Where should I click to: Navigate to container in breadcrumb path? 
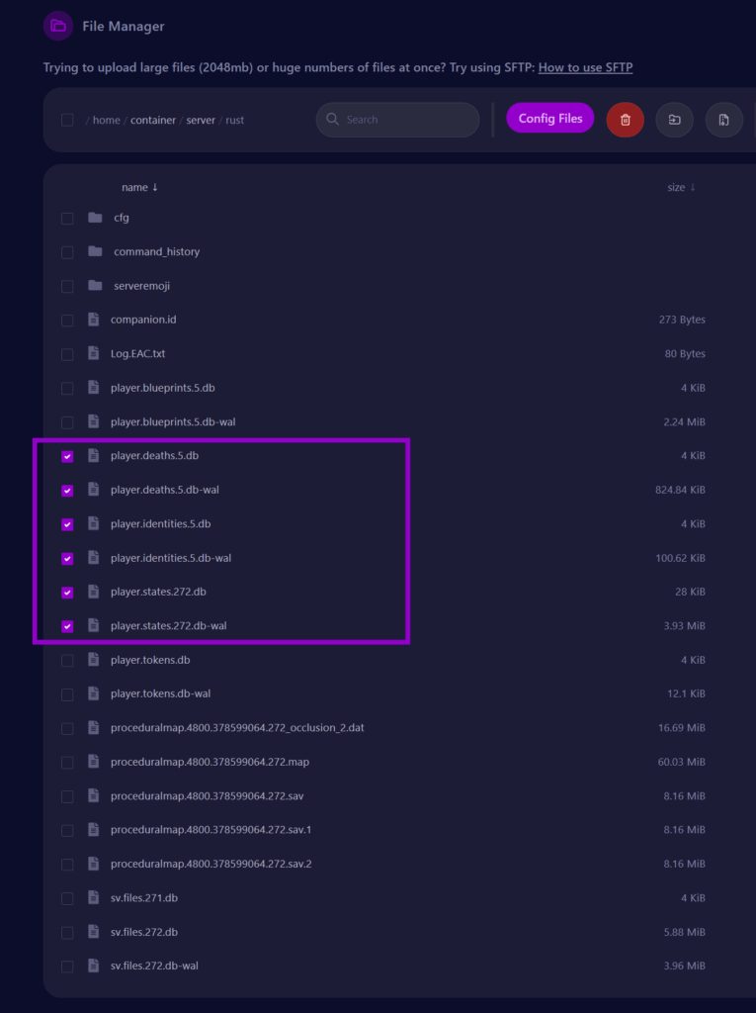153,120
